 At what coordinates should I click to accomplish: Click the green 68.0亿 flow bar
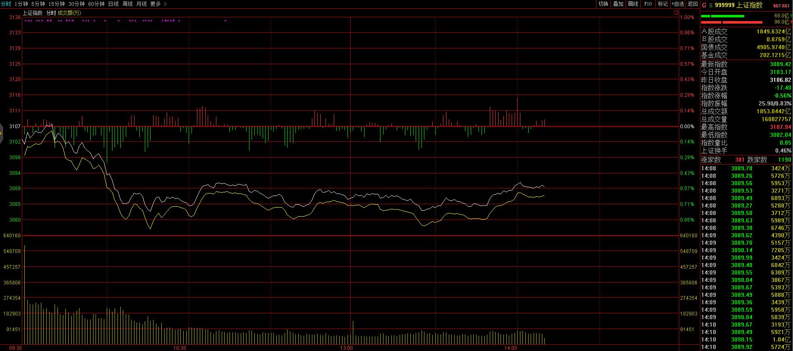[723, 16]
